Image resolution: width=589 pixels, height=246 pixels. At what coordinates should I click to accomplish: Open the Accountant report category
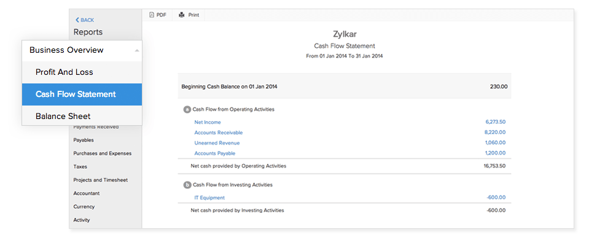click(x=87, y=193)
